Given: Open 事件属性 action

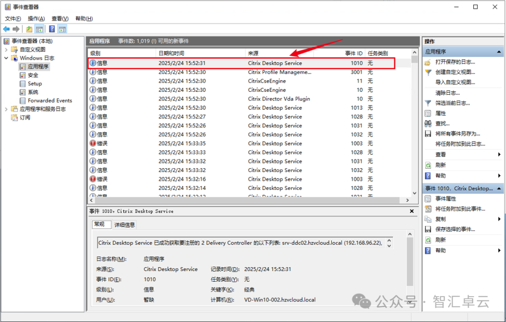Looking at the screenshot, I should pos(446,199).
